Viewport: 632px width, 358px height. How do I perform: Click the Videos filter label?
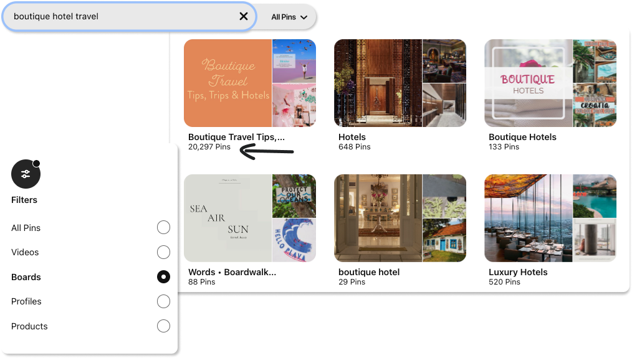(25, 252)
